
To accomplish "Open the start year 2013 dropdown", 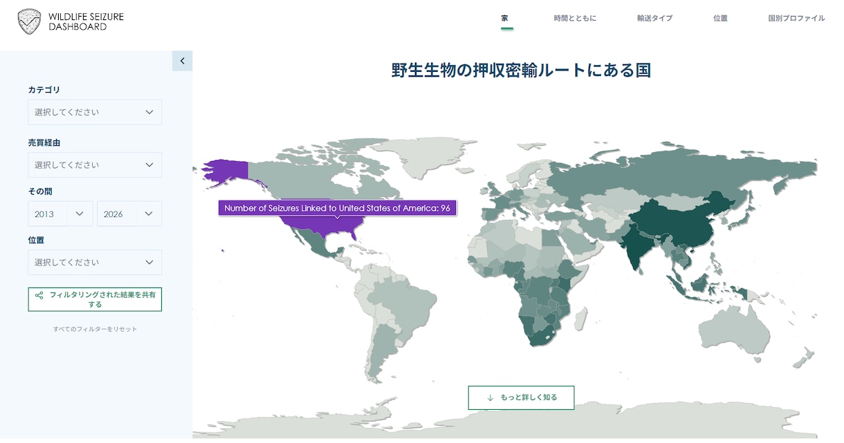I will (60, 214).
